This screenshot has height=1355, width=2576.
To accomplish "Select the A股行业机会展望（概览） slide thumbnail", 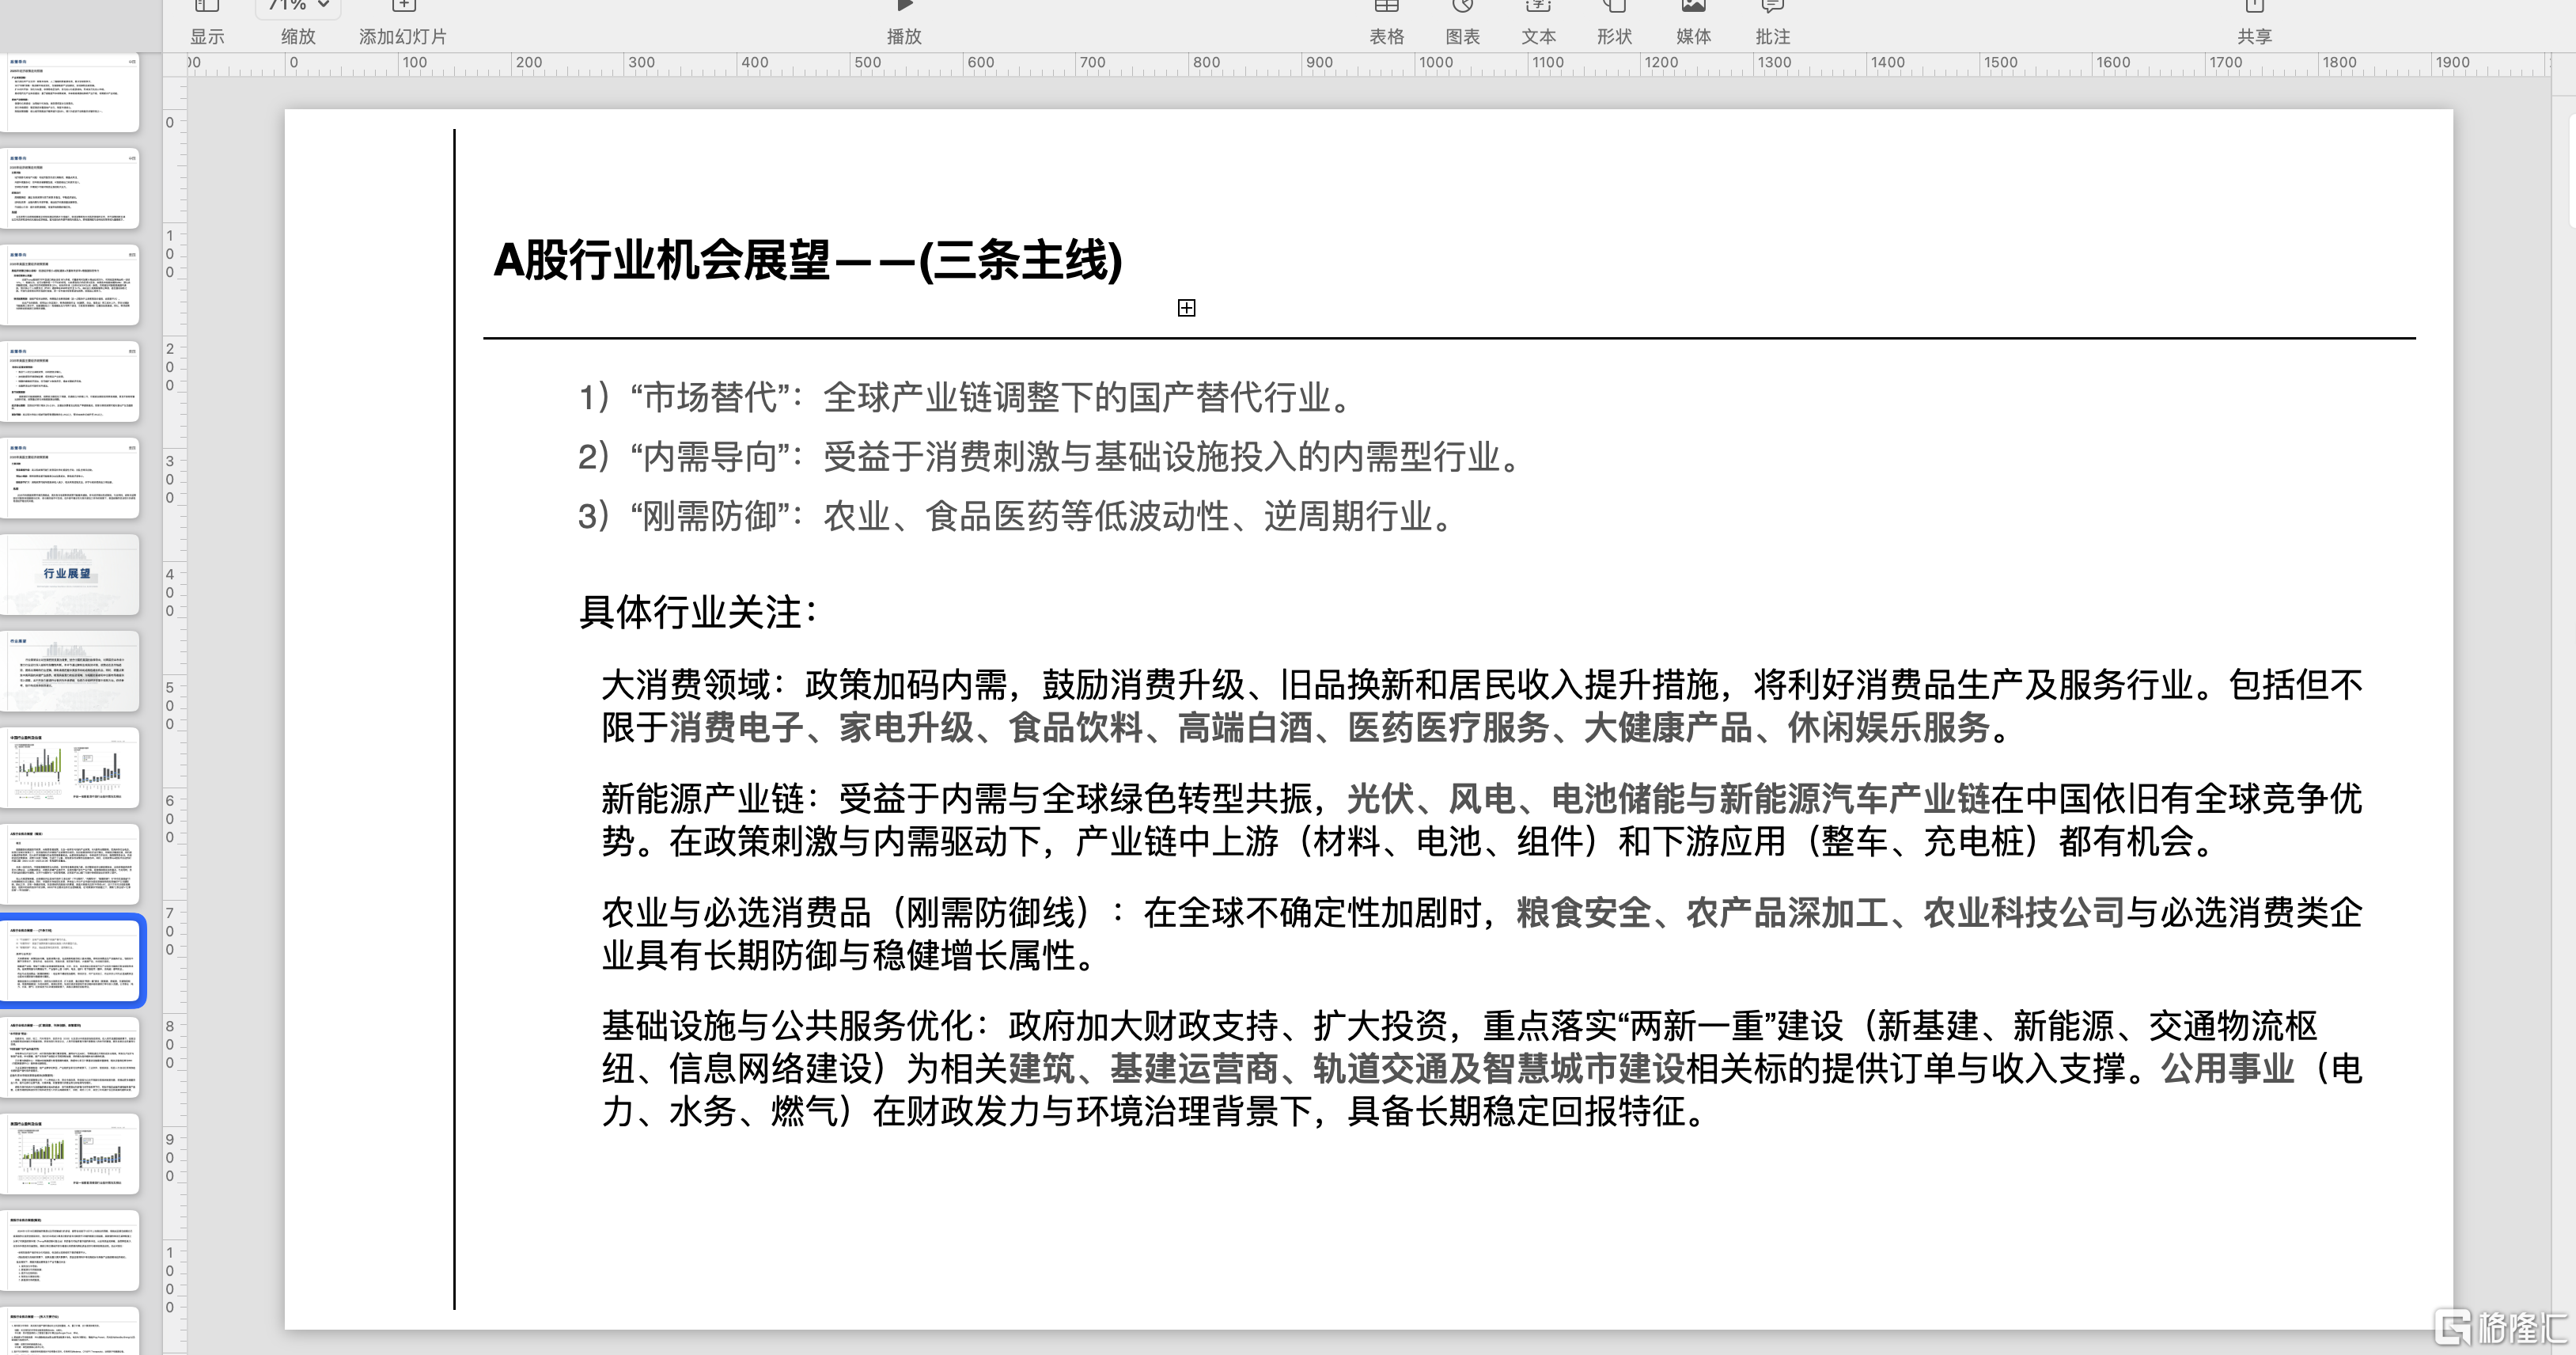I will pos(70,863).
